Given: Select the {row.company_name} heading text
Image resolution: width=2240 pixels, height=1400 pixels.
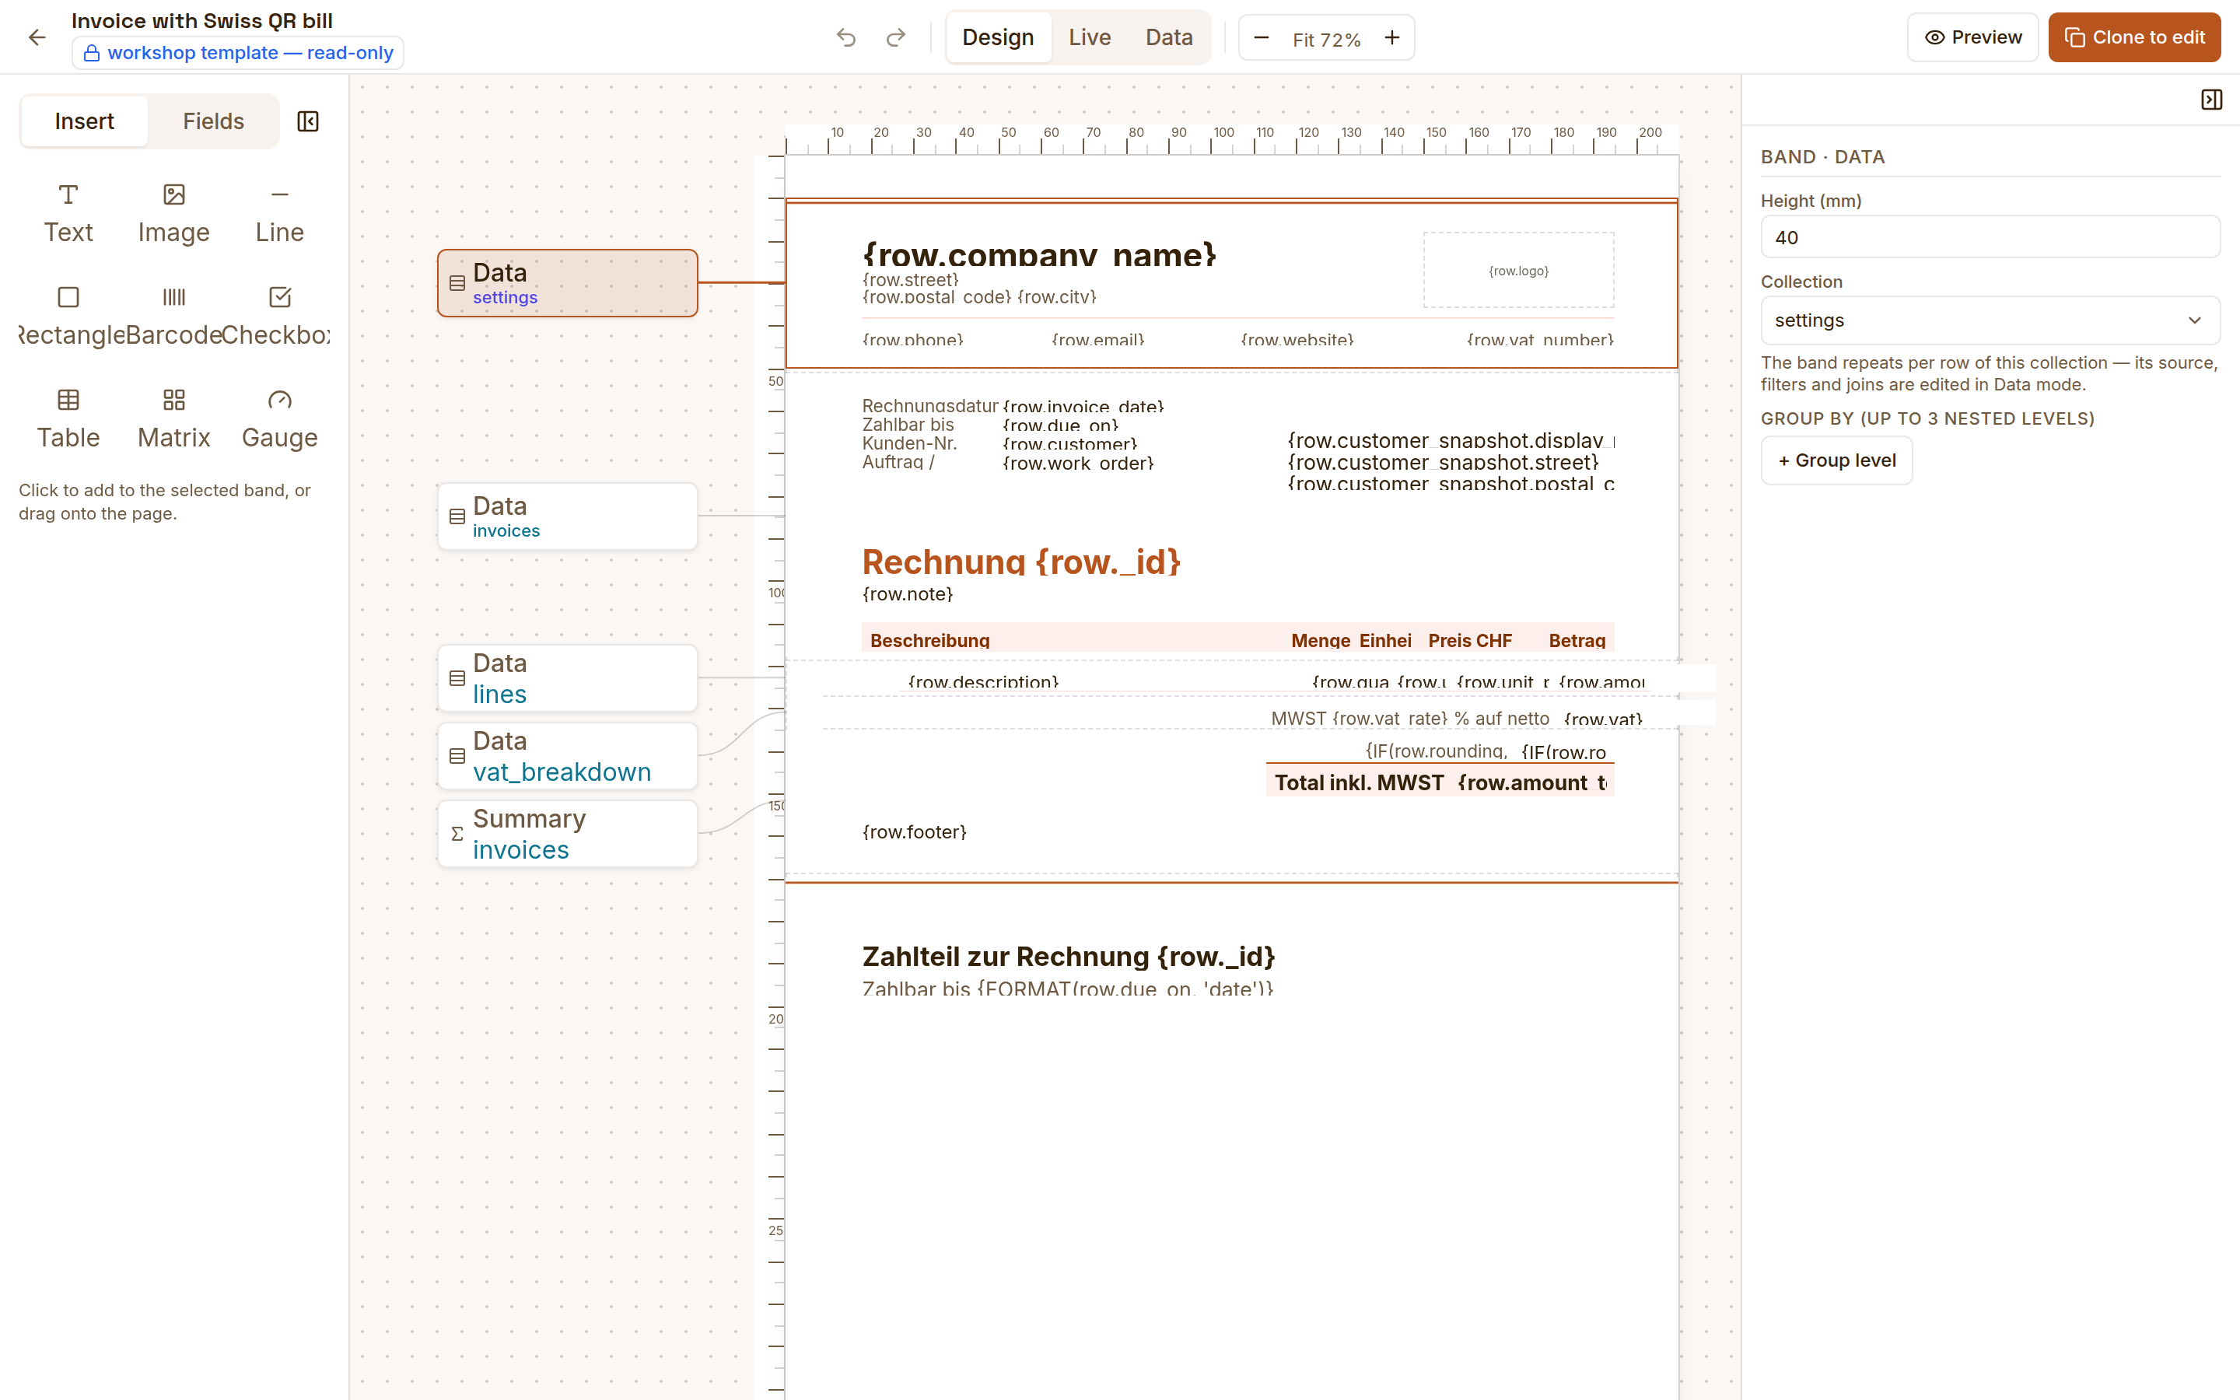Looking at the screenshot, I should pos(1038,254).
